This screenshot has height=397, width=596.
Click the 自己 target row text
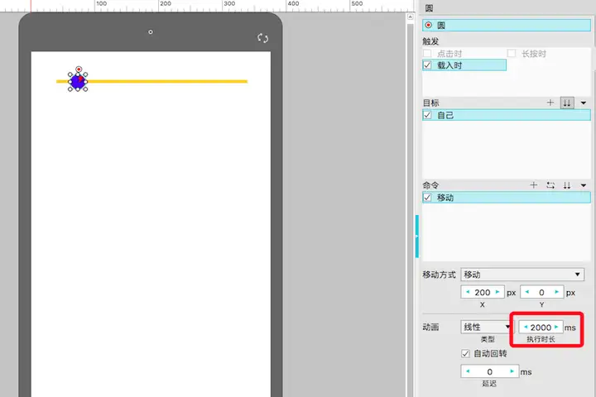(x=445, y=115)
